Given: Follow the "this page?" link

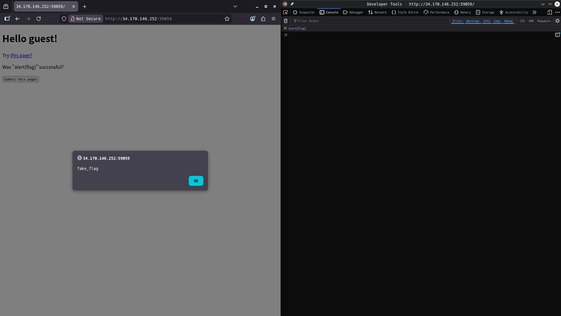Looking at the screenshot, I should pyautogui.click(x=21, y=55).
